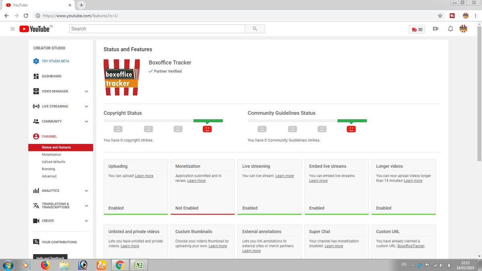Click the red happy Community Guidelines face
This screenshot has height=271, width=482.
[x=351, y=129]
